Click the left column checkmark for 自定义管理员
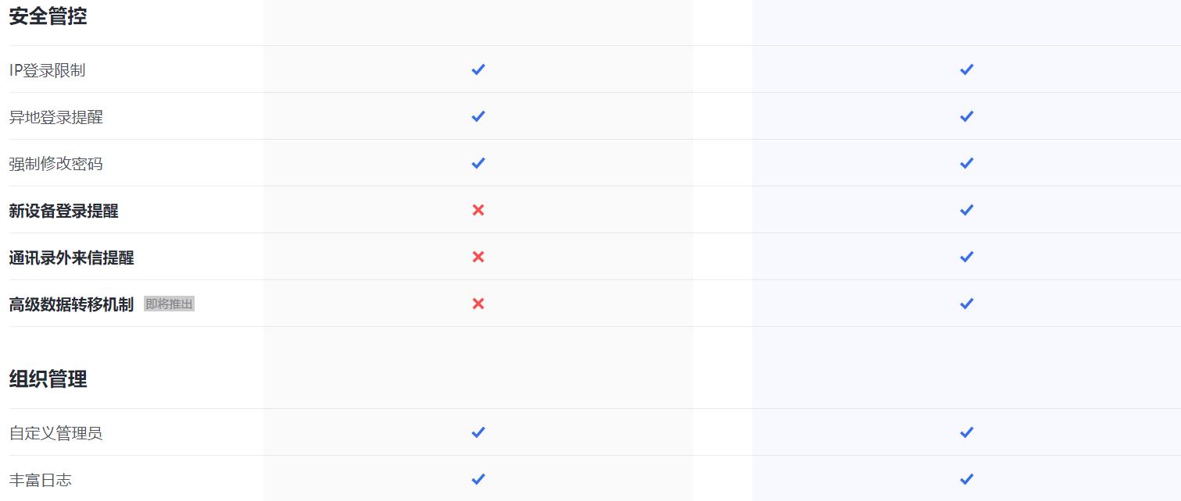The image size is (1181, 501). [478, 432]
